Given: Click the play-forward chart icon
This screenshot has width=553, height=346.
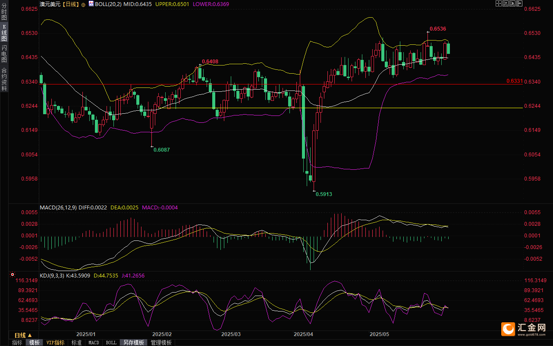Looking at the screenshot, I should click(512, 3).
